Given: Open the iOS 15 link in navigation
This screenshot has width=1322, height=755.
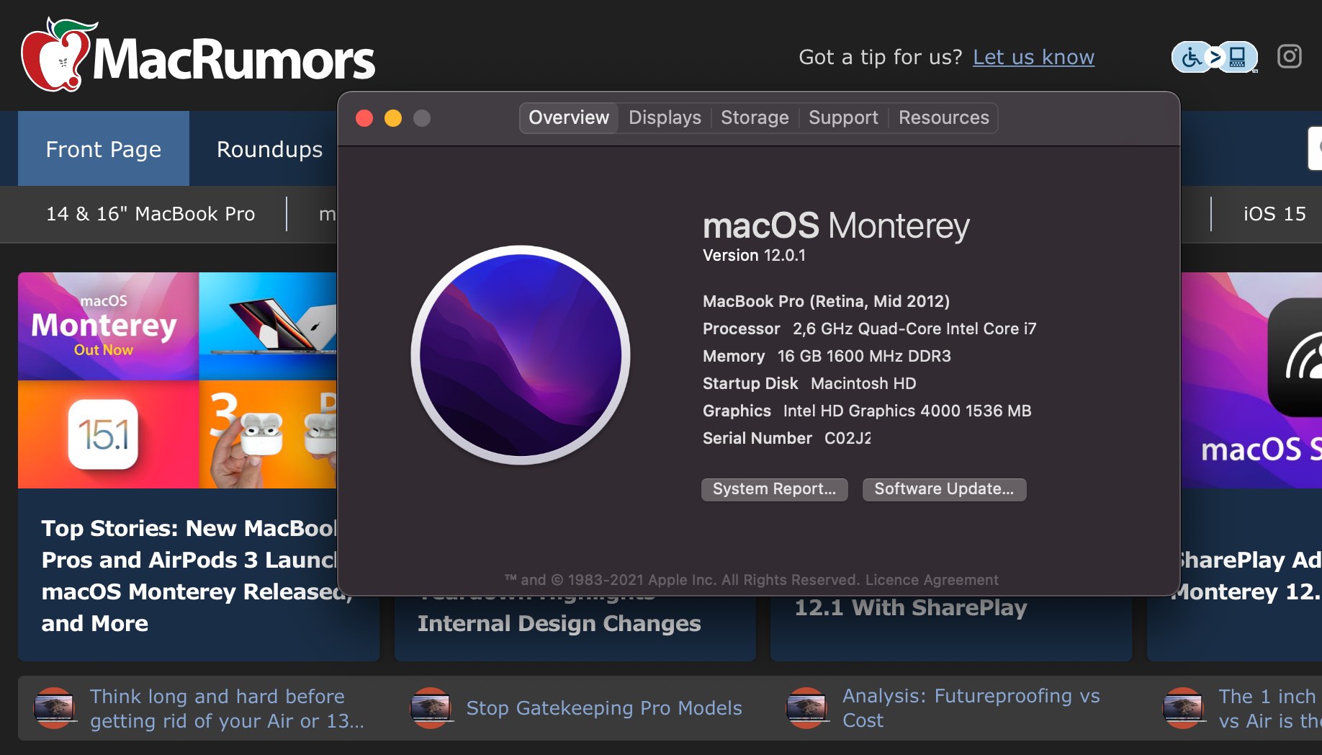Looking at the screenshot, I should pos(1274,214).
